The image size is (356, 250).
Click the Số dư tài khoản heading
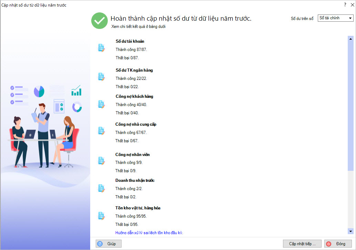click(x=127, y=41)
